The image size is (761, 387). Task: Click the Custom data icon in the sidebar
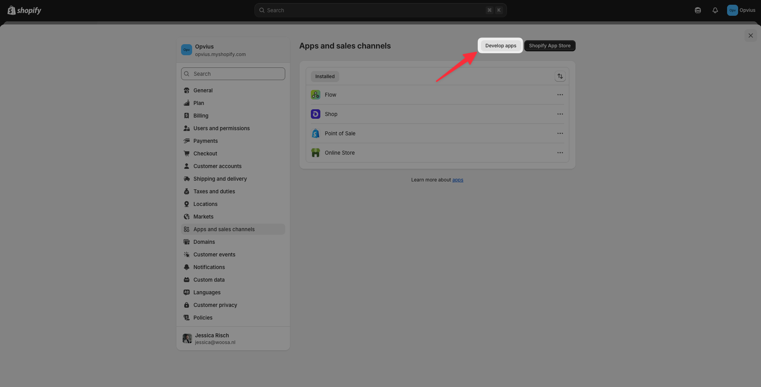point(187,280)
